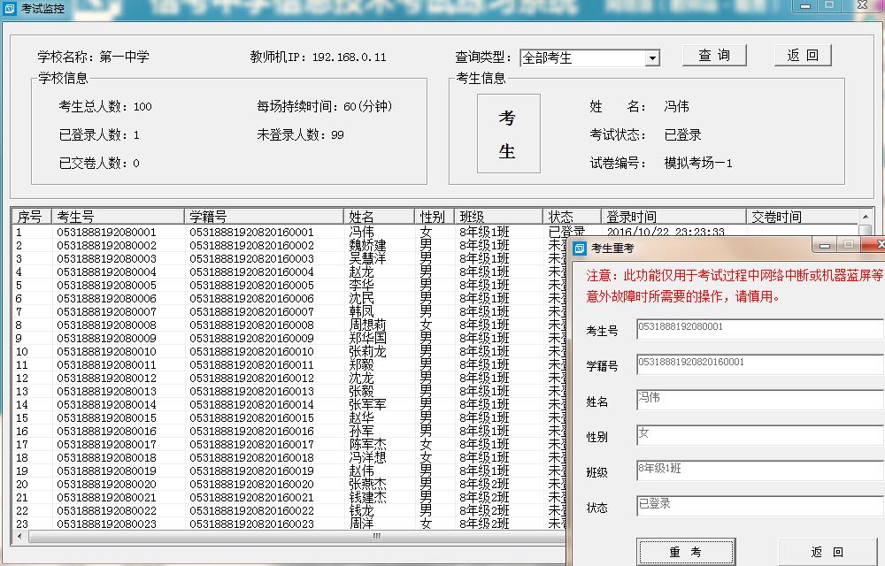Viewport: 885px width, 566px height.
Task: Click the 学籍号 column header
Action: pyautogui.click(x=264, y=217)
